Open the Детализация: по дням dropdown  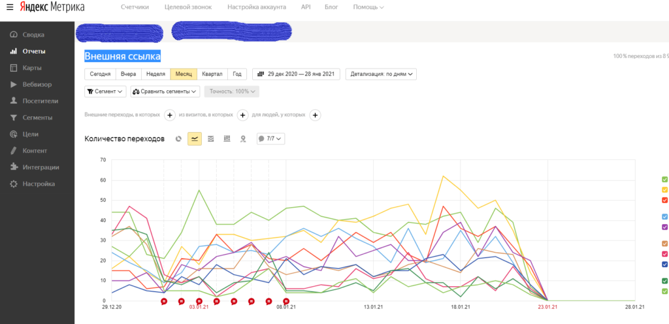tap(381, 74)
